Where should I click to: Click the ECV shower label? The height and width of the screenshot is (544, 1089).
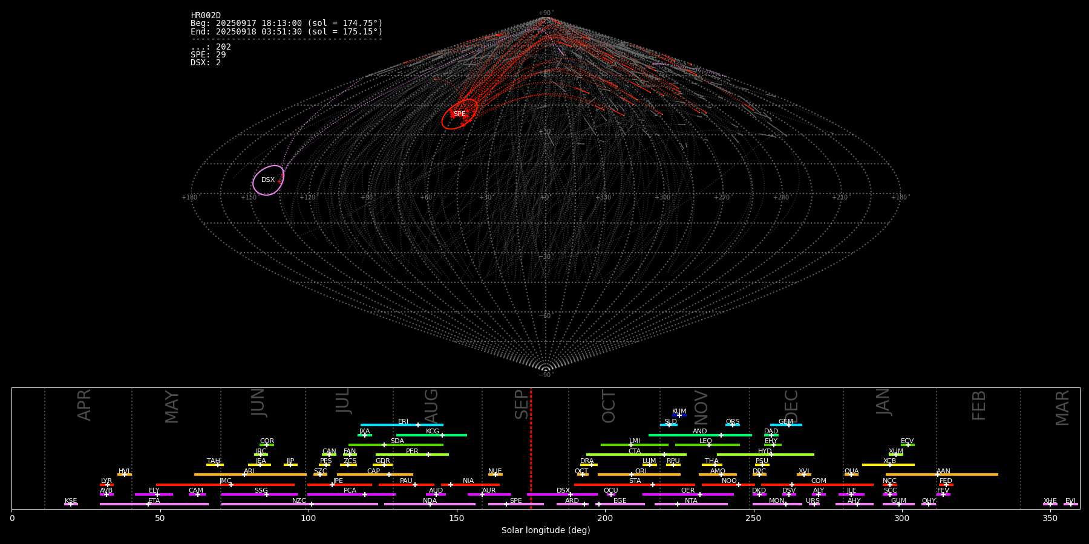click(907, 441)
